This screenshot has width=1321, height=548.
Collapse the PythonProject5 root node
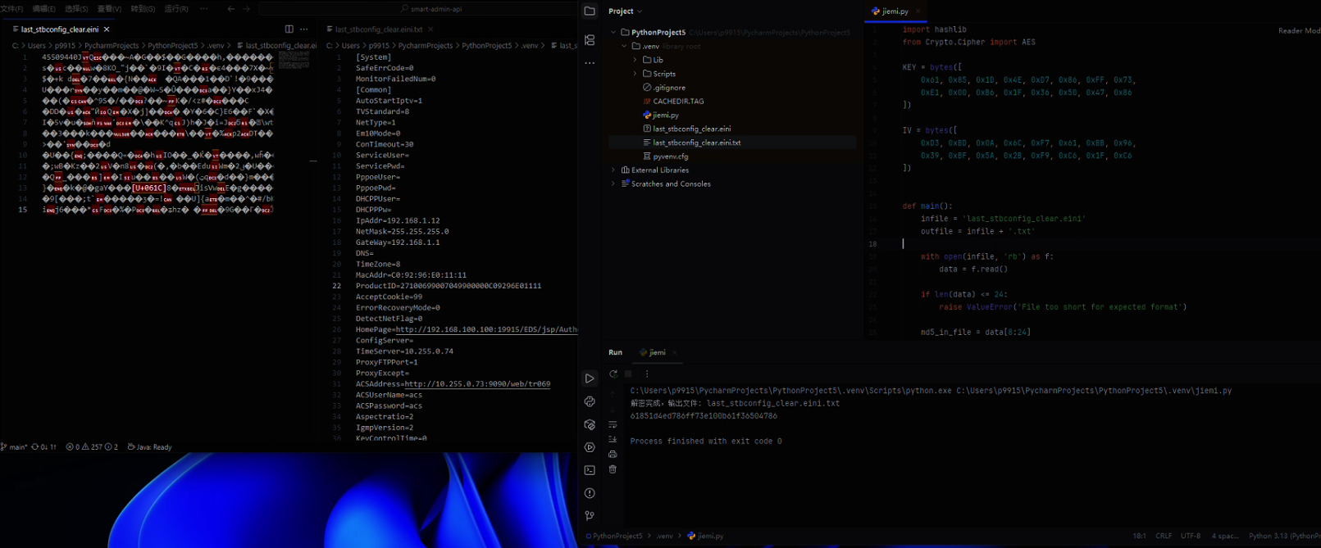[613, 33]
